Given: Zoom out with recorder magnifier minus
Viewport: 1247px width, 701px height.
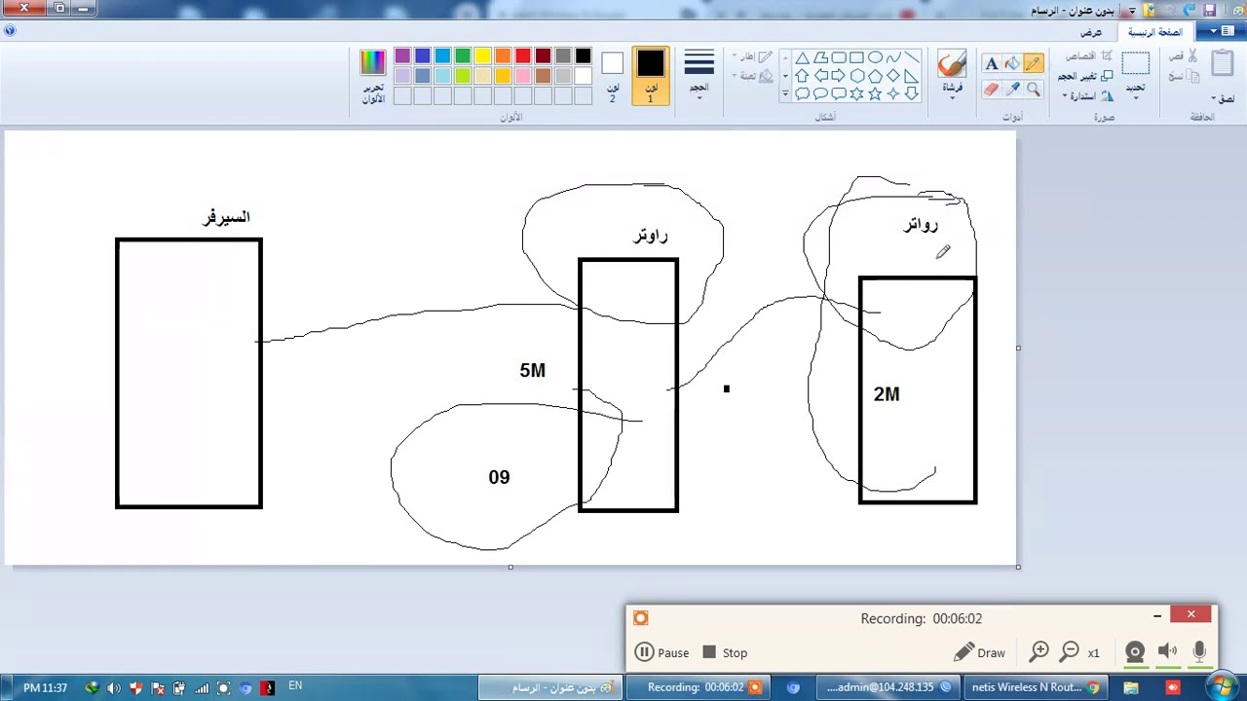Looking at the screenshot, I should 1070,652.
